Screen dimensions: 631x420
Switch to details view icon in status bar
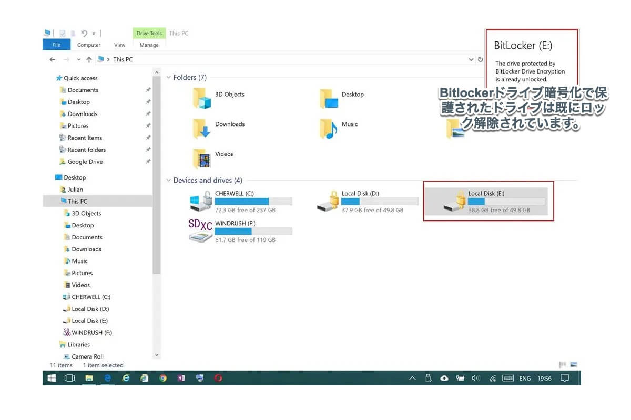tap(563, 364)
